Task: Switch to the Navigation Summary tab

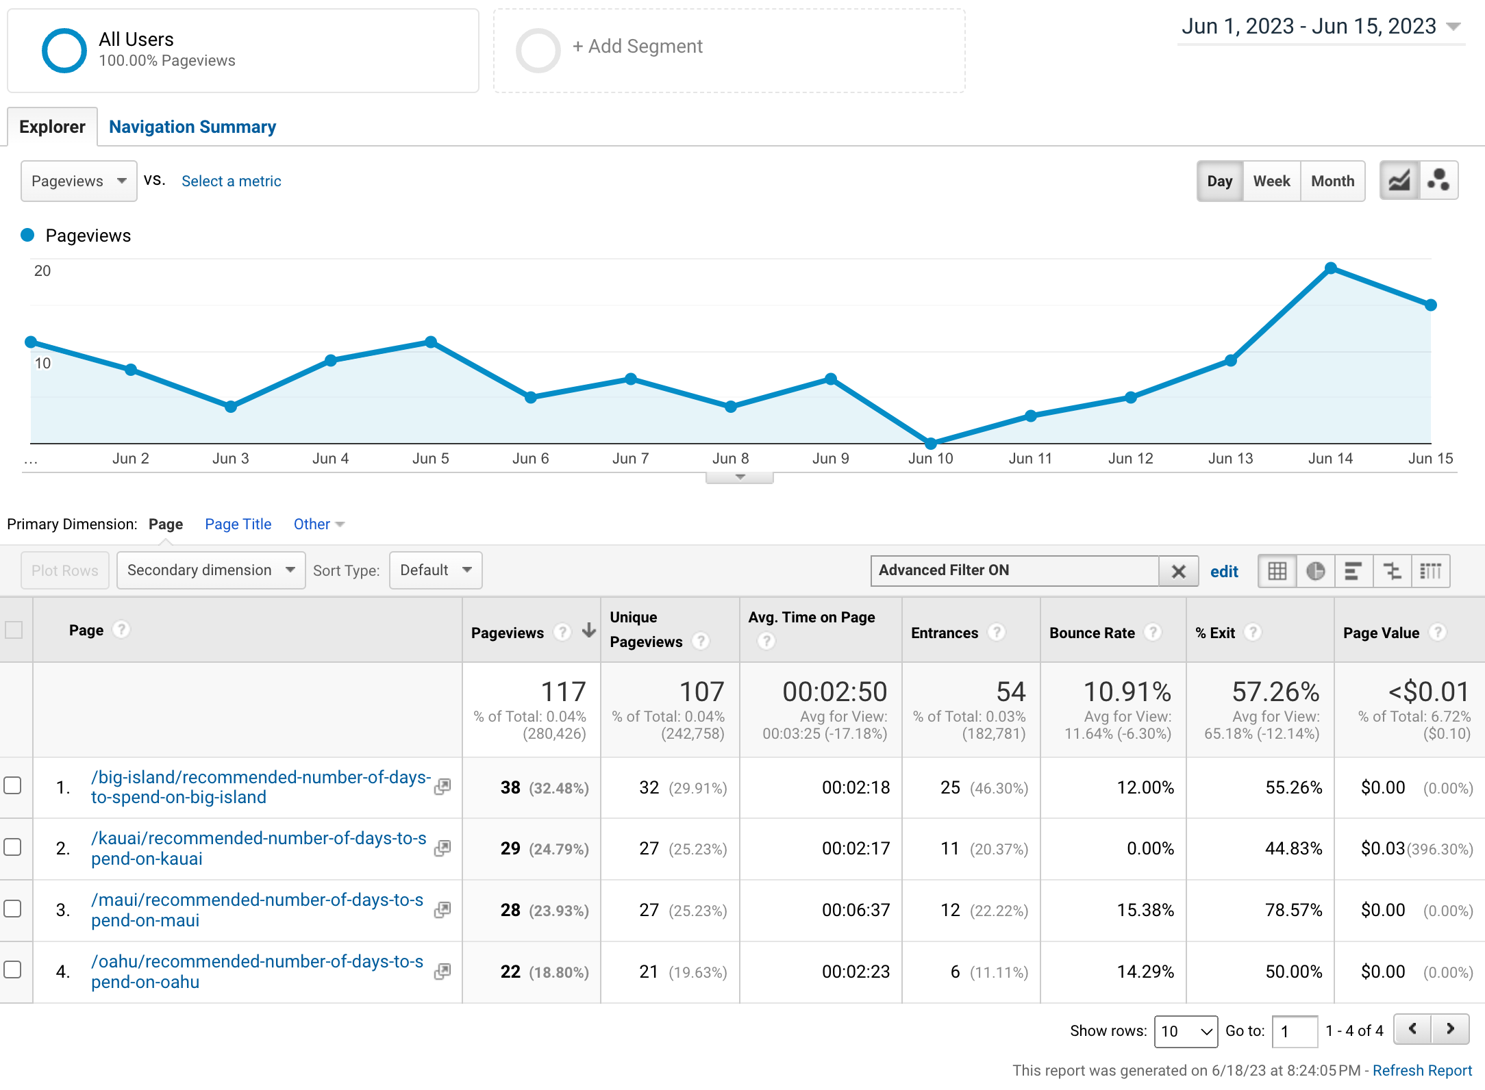Action: 192,127
